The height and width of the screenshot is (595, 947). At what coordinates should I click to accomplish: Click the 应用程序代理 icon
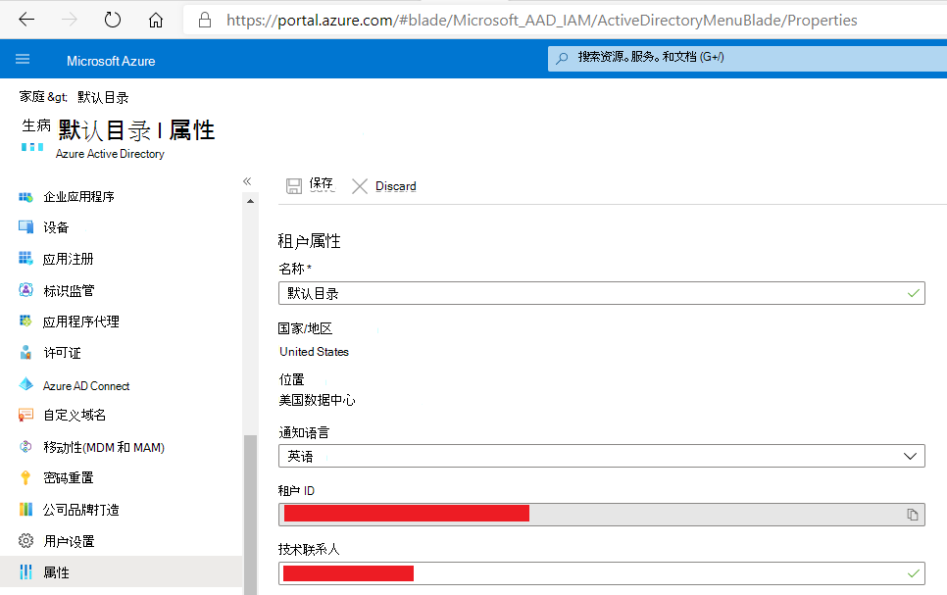click(25, 321)
